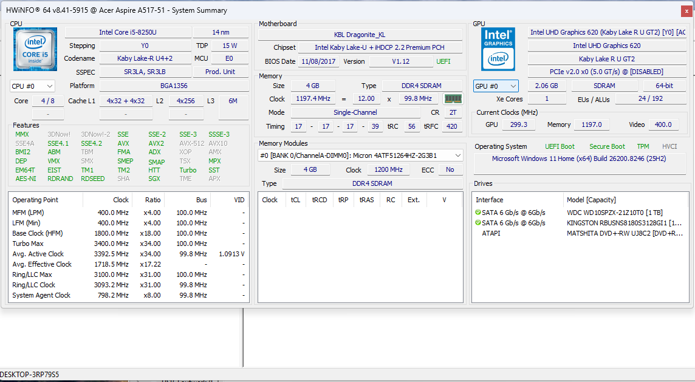The height and width of the screenshot is (382, 695).
Task: Click the Operating Point column header
Action: (x=46, y=200)
